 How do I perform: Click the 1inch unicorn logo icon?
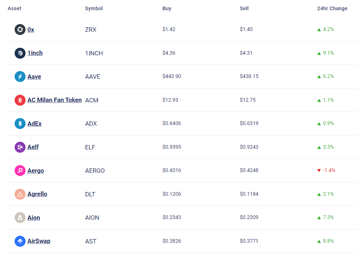(x=20, y=53)
